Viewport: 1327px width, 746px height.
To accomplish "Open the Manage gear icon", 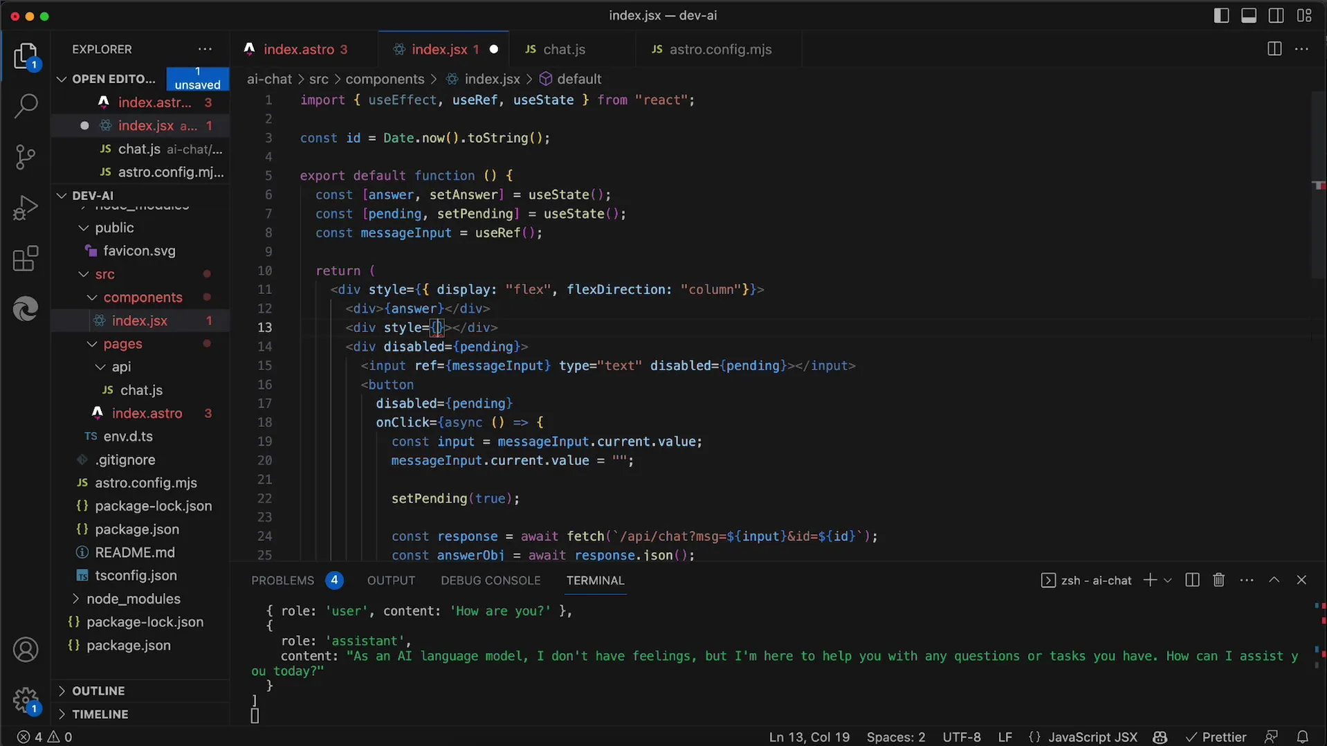I will tap(26, 700).
